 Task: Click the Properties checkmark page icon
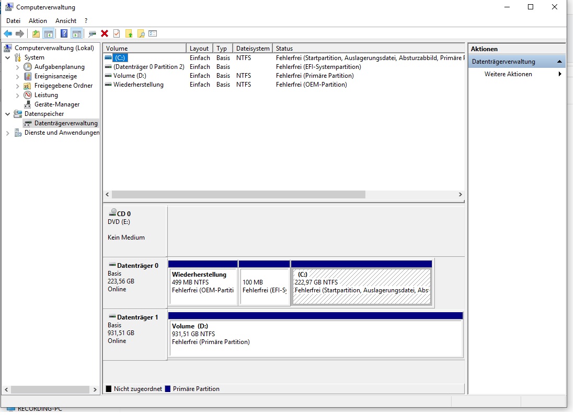117,33
